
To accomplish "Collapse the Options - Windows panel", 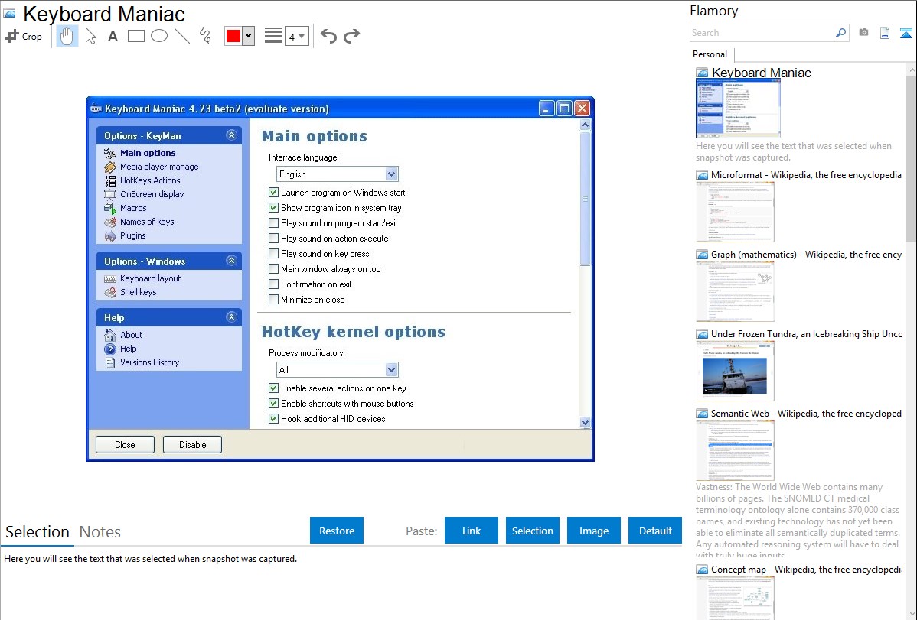I will (x=232, y=261).
